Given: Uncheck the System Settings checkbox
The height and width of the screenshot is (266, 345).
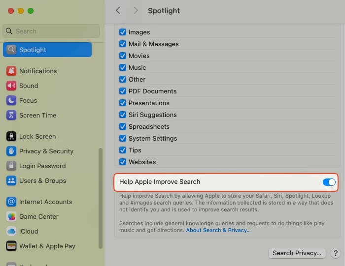Looking at the screenshot, I should [x=123, y=139].
